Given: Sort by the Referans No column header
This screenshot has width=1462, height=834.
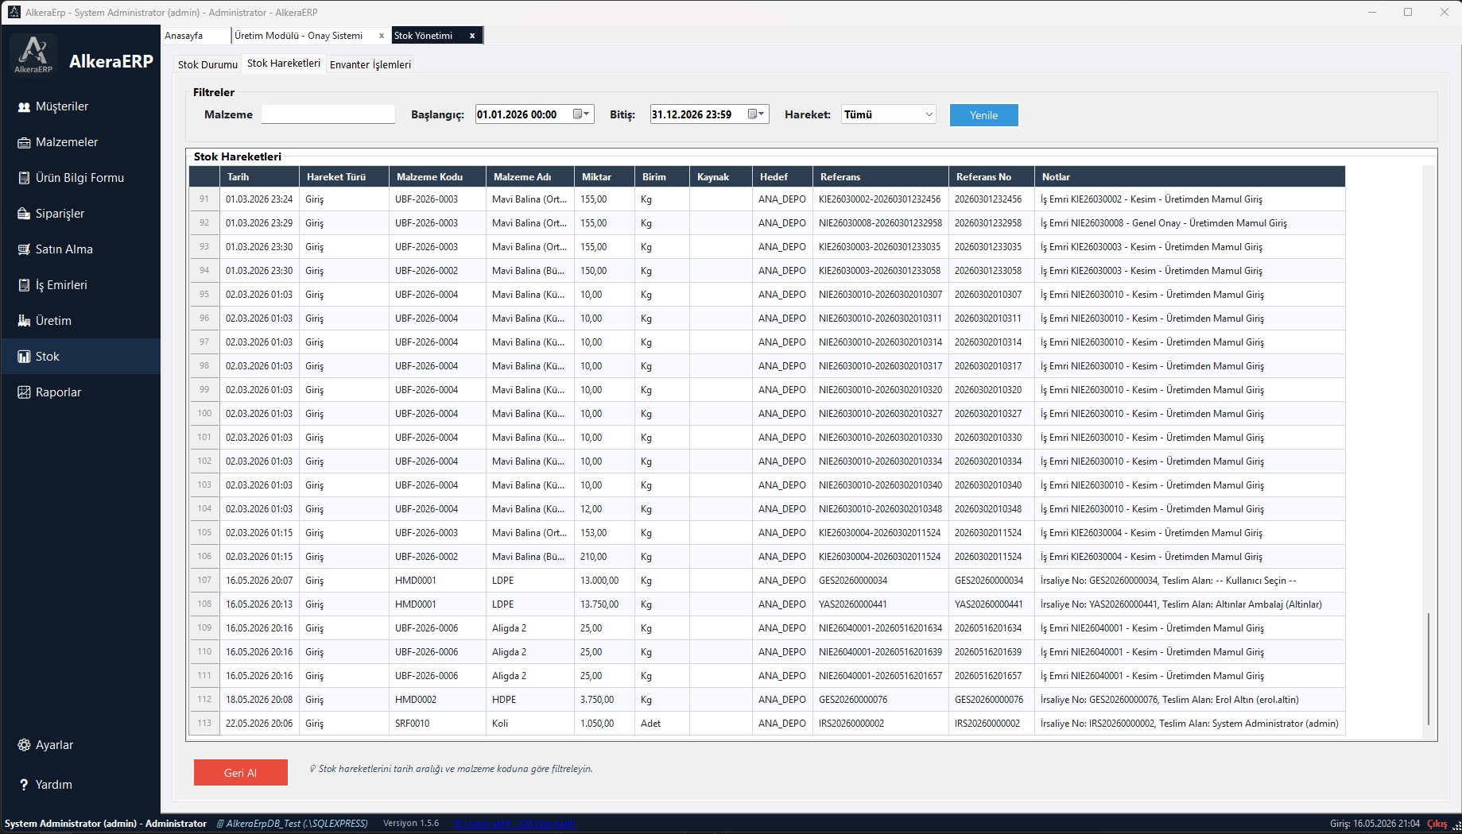Looking at the screenshot, I should [x=991, y=177].
